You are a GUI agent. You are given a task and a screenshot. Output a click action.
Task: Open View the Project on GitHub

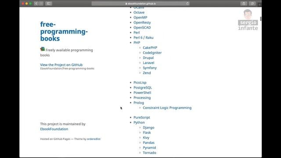click(x=61, y=65)
